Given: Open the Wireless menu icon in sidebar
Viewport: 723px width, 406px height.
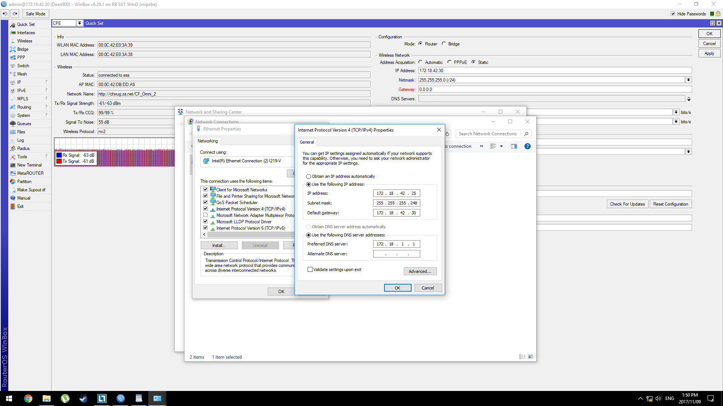Looking at the screenshot, I should pyautogui.click(x=13, y=41).
